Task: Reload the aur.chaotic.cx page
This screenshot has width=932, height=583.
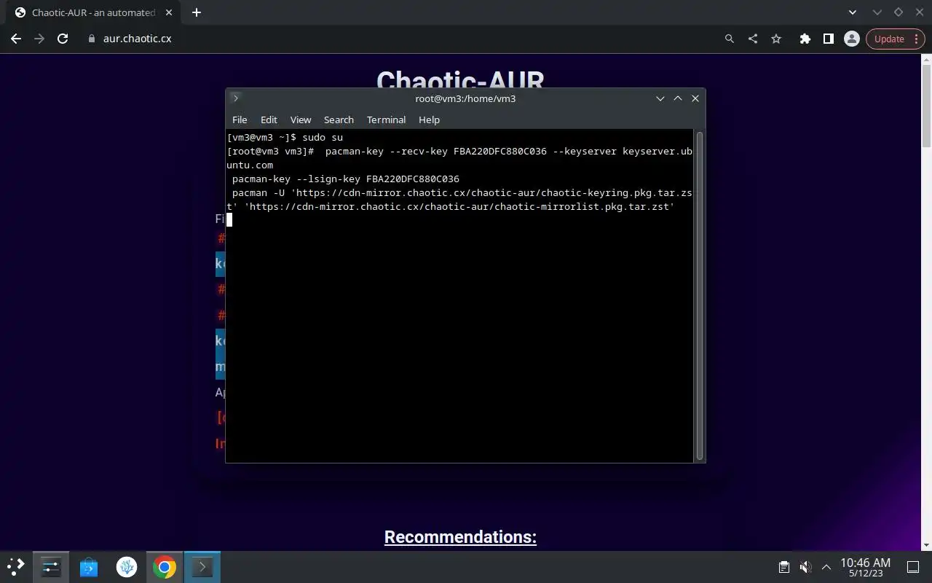Action: pos(63,39)
